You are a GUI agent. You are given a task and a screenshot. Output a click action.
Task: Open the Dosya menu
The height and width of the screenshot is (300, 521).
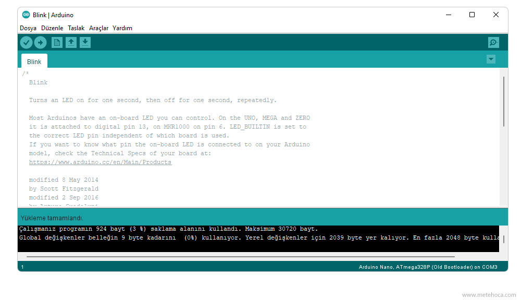(28, 28)
